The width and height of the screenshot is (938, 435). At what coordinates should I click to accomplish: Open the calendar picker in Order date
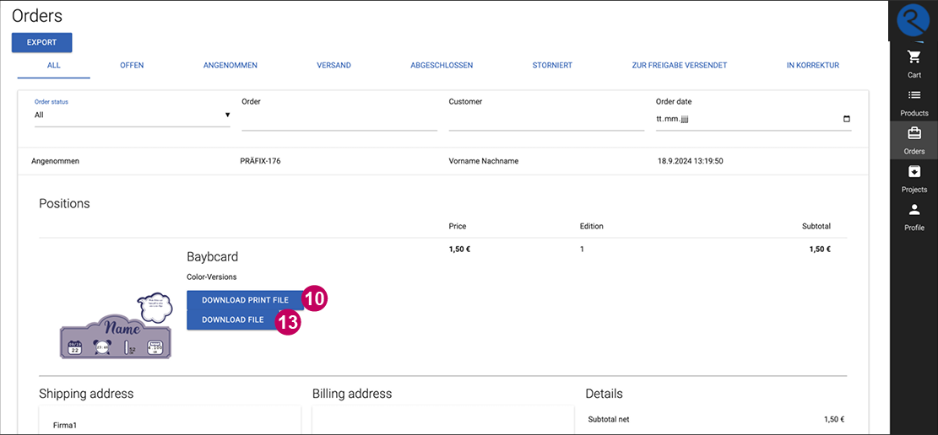[x=847, y=119]
